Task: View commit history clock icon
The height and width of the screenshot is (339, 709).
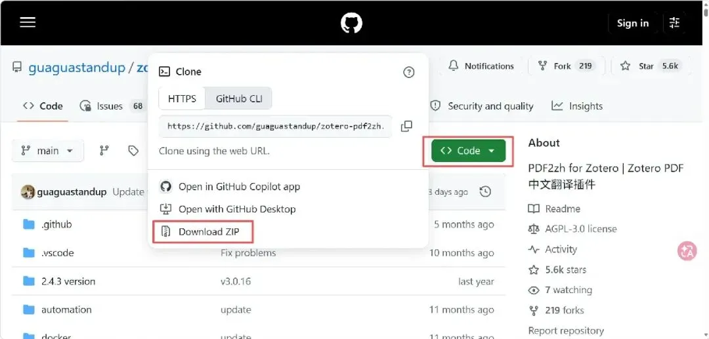Action: click(485, 191)
